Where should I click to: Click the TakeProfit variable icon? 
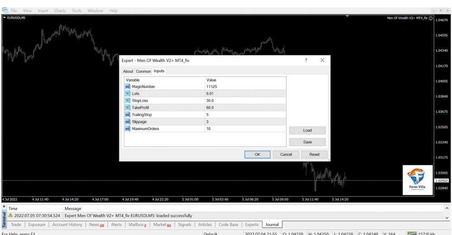(x=128, y=107)
